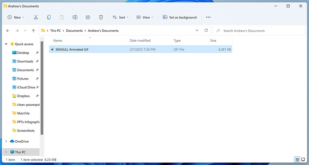
Task: Click the Delete trash can icon
Action: 101,17
